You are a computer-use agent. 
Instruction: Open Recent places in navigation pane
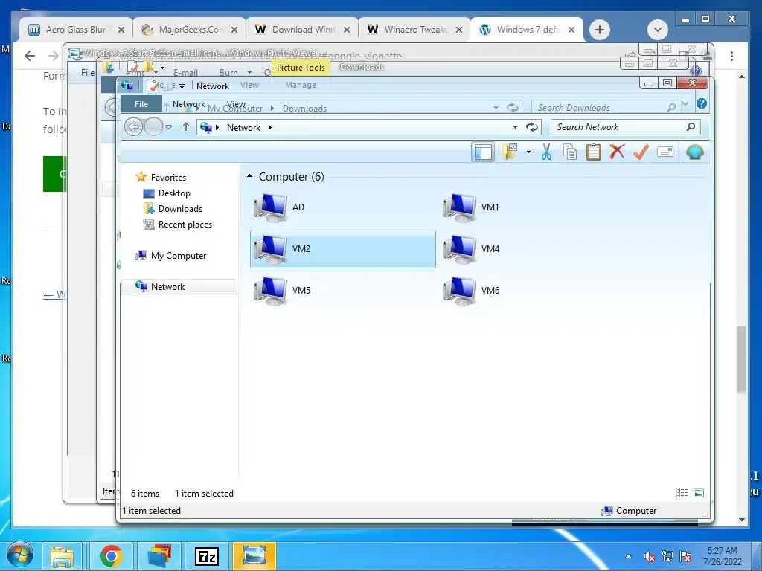185,225
